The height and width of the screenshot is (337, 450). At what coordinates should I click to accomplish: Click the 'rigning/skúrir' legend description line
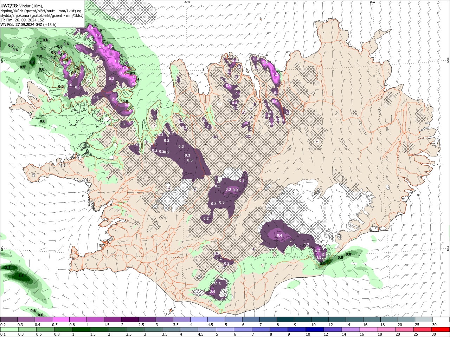pyautogui.click(x=41, y=11)
